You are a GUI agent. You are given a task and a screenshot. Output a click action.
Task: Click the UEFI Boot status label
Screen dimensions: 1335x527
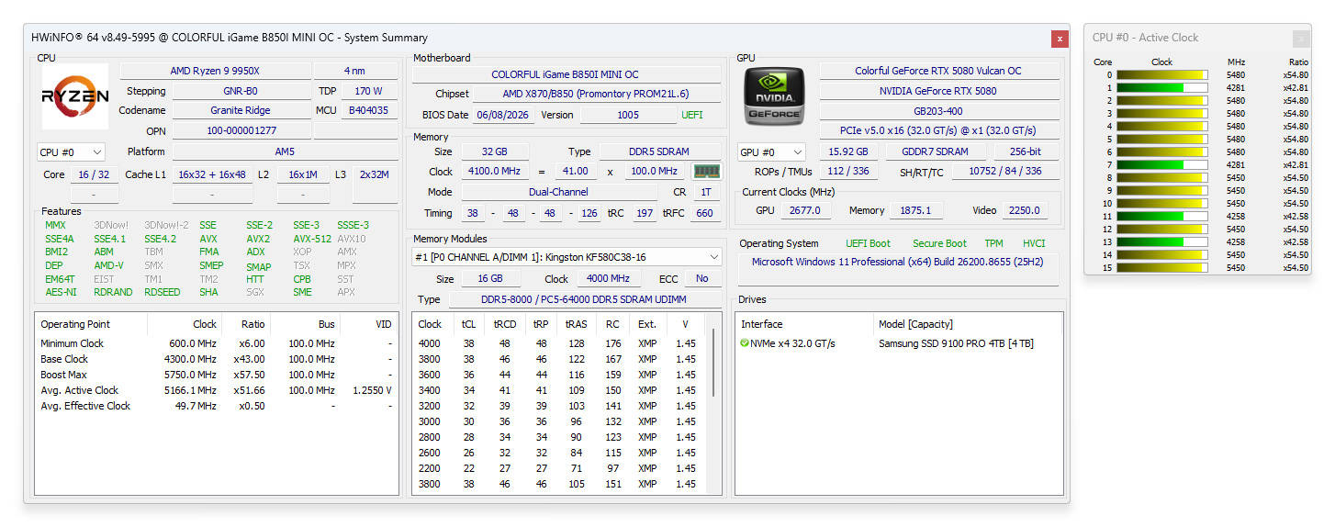(x=868, y=243)
